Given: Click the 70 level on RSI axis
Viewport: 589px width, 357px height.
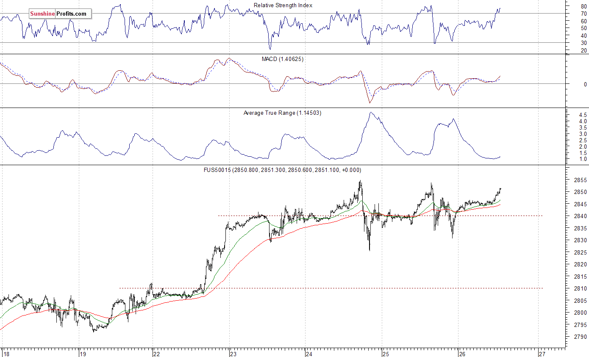Looking at the screenshot, I should coord(583,14).
